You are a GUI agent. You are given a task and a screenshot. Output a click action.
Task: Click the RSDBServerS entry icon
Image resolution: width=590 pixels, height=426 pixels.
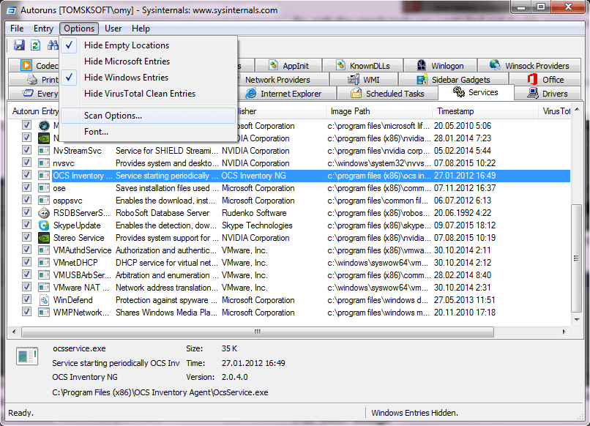tap(44, 213)
